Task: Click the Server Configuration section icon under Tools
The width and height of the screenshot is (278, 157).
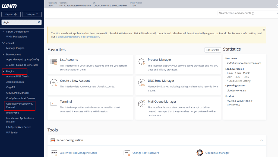Action: pyautogui.click(x=53, y=140)
